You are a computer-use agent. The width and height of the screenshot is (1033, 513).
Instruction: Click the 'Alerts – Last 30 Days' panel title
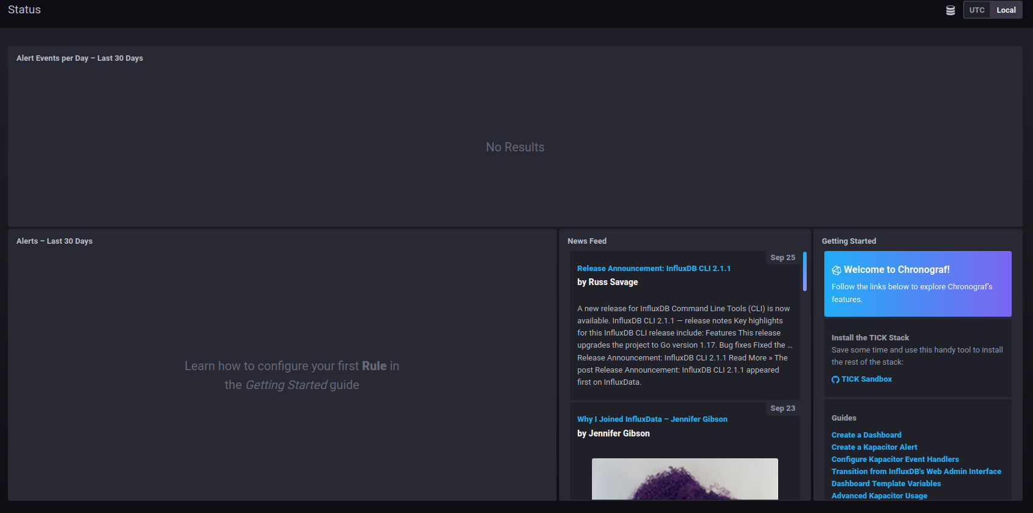(x=54, y=241)
